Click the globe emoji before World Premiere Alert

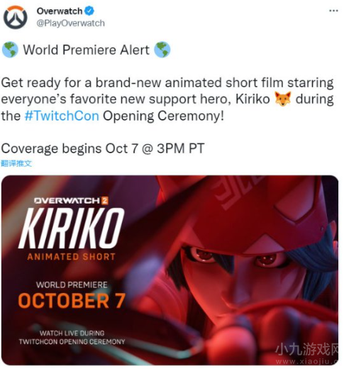pyautogui.click(x=10, y=50)
